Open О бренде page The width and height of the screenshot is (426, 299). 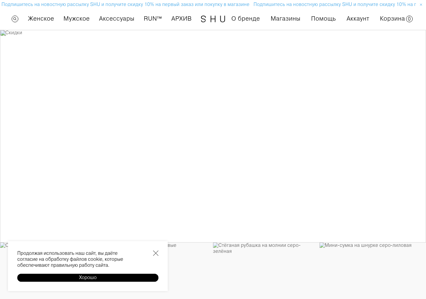point(246,19)
